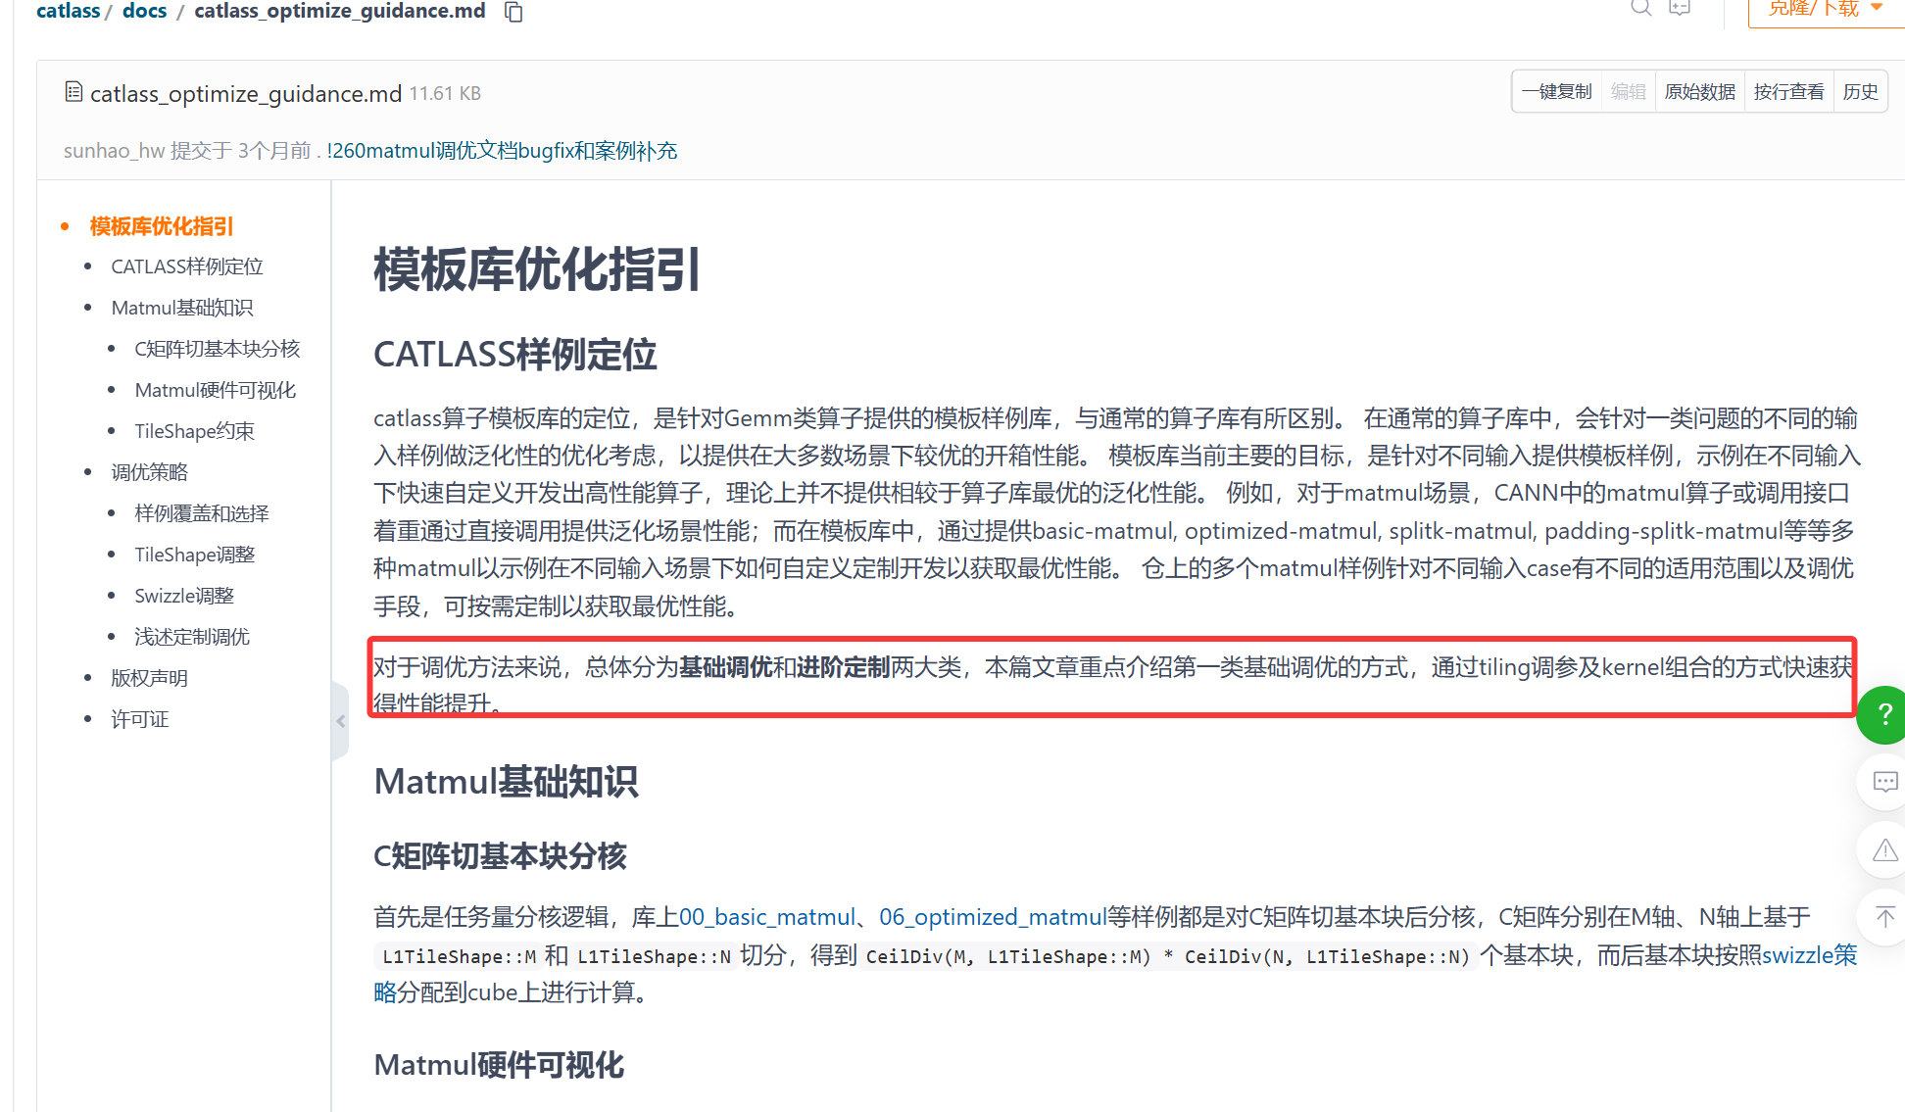Image resolution: width=1905 pixels, height=1112 pixels.
Task: Click the warning triangle report icon
Action: click(x=1884, y=850)
